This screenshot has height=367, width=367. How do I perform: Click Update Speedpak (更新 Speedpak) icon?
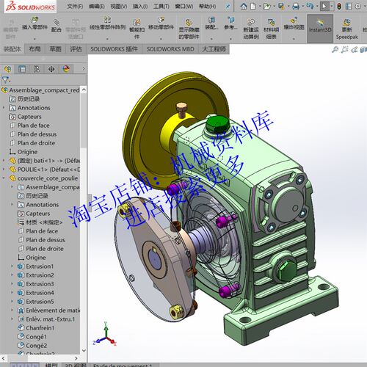pos(346,22)
